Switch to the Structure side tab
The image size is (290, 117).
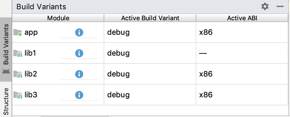click(x=6, y=101)
